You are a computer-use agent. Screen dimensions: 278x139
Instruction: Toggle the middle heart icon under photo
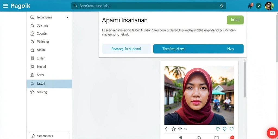225,129
